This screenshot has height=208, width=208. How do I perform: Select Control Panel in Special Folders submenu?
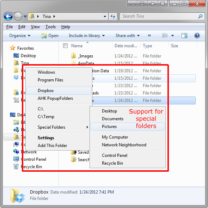(128, 155)
